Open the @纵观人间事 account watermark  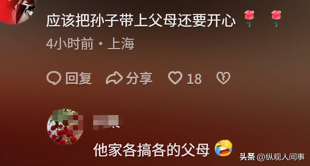tap(281, 157)
